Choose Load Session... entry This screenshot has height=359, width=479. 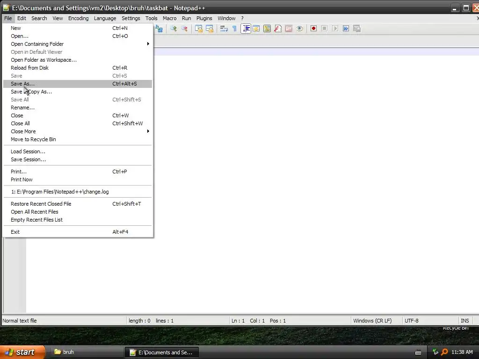tap(78, 151)
